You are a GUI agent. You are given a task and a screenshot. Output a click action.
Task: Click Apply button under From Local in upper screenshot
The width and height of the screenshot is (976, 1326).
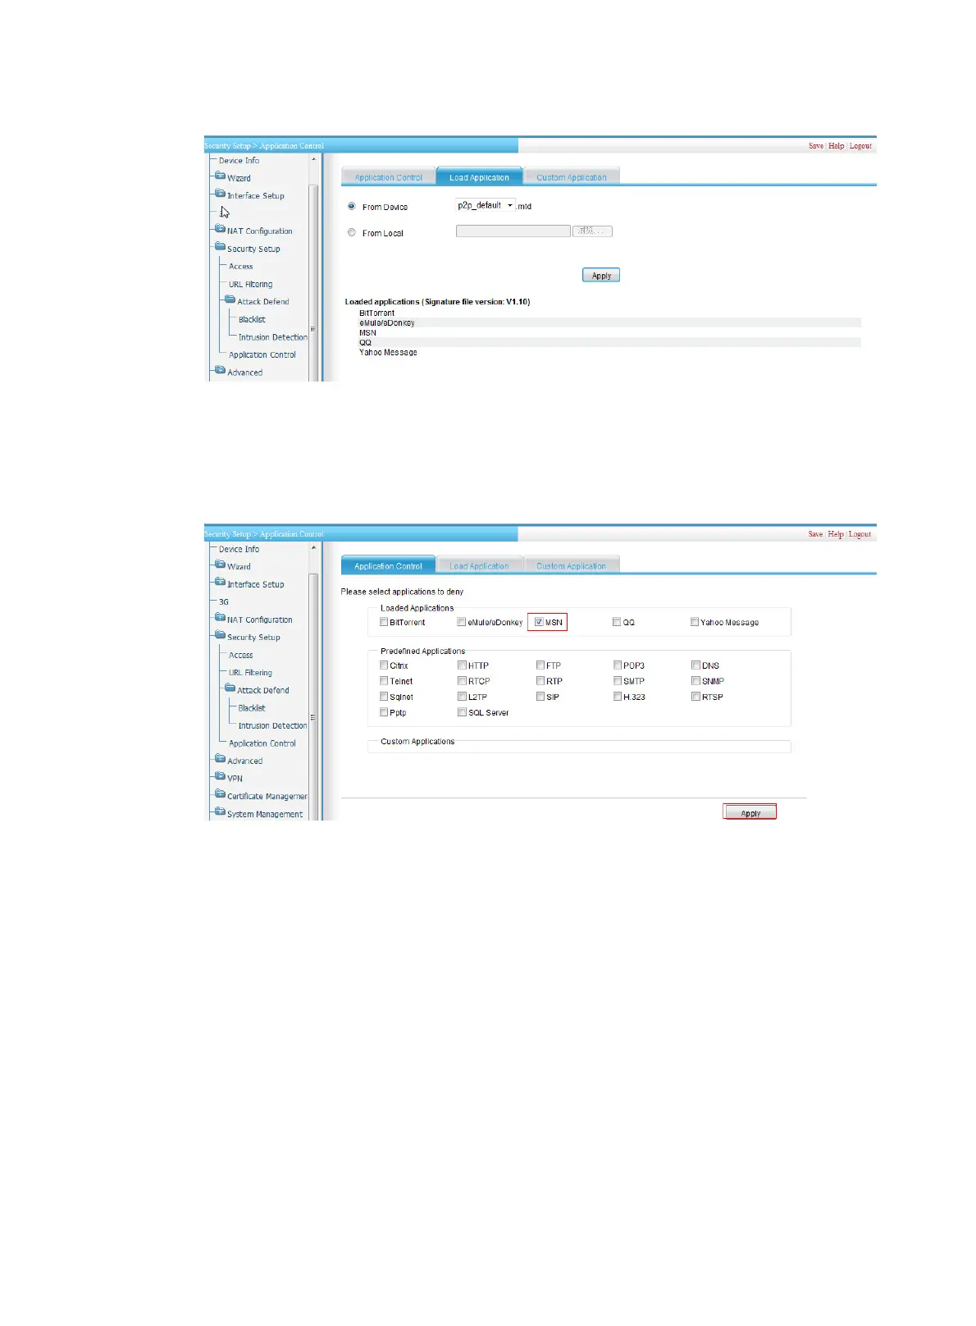click(x=601, y=276)
